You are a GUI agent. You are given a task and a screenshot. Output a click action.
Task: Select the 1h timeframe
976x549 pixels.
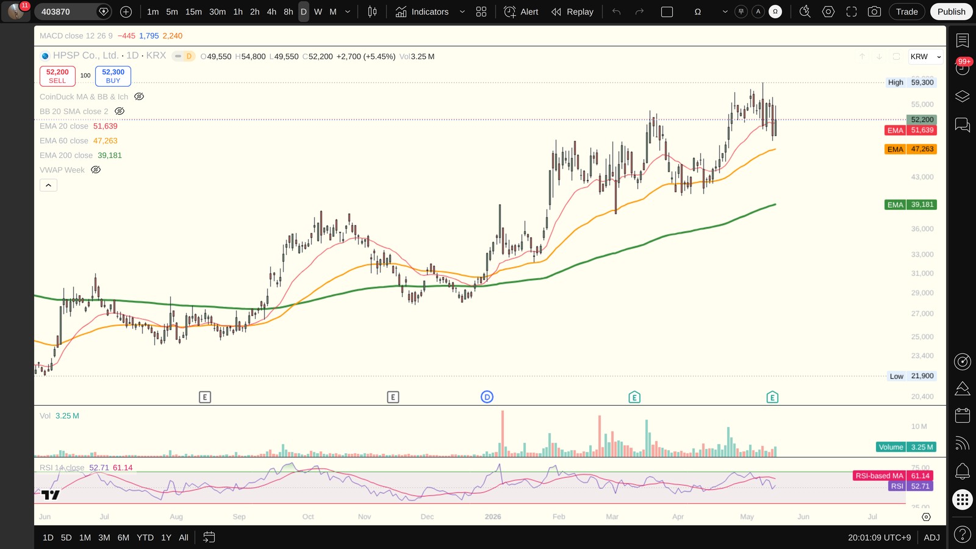point(238,12)
